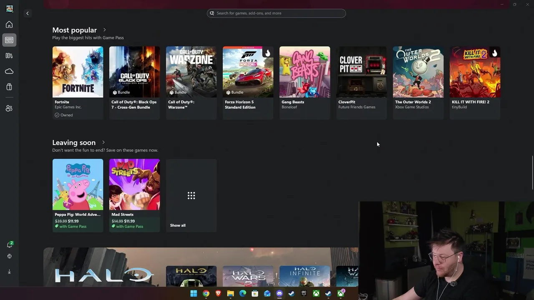Go back with the left chevron button
534x300 pixels.
[28, 13]
